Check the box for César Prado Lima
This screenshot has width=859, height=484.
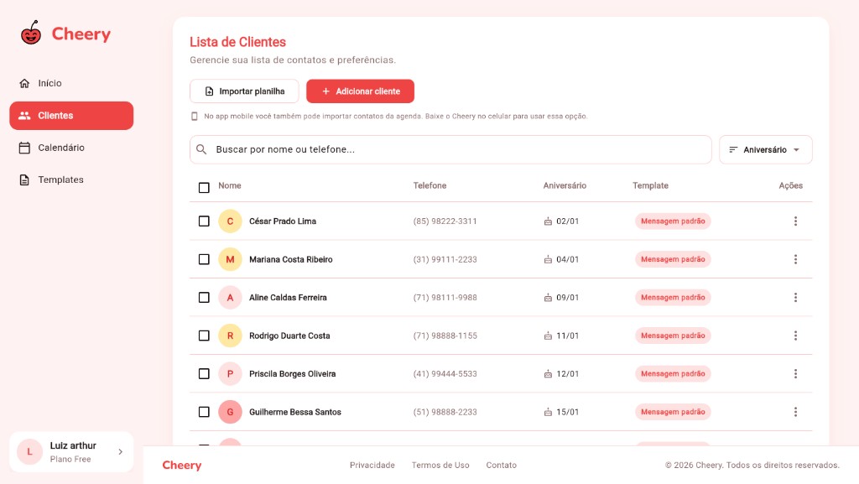[204, 221]
